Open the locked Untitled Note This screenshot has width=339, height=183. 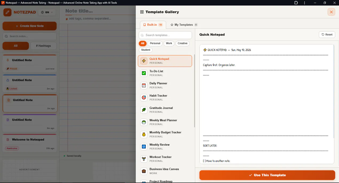[x=30, y=84]
